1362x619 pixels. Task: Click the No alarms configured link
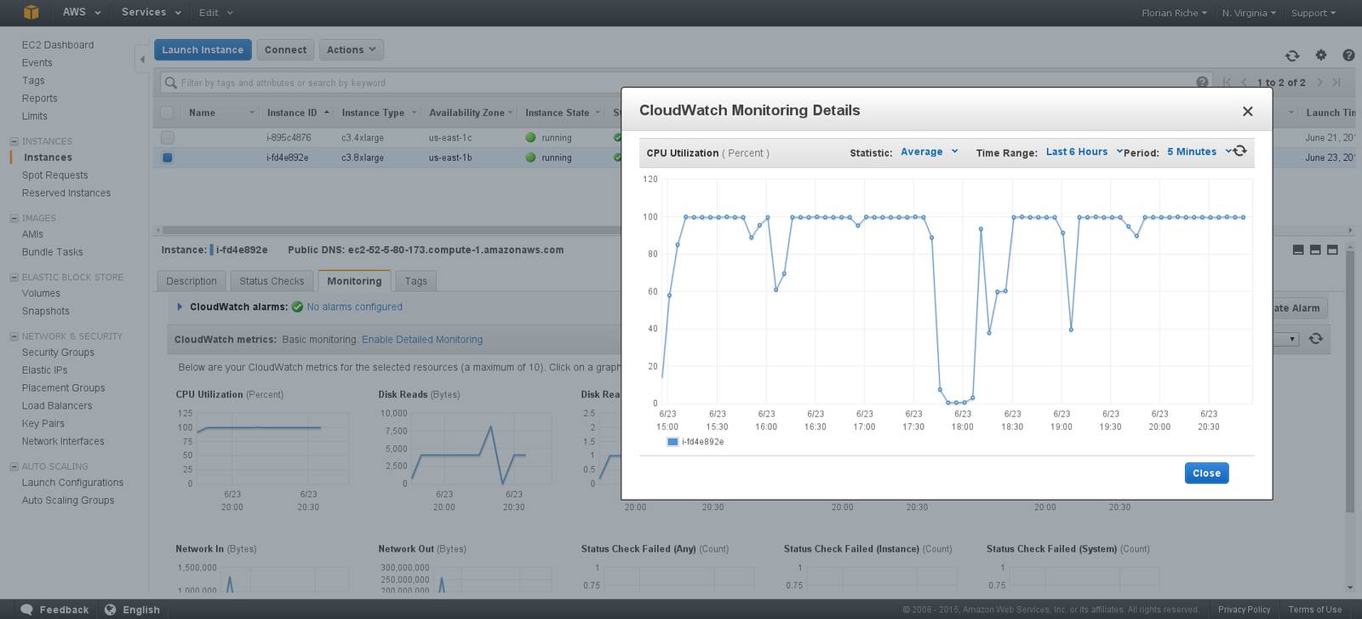point(354,307)
